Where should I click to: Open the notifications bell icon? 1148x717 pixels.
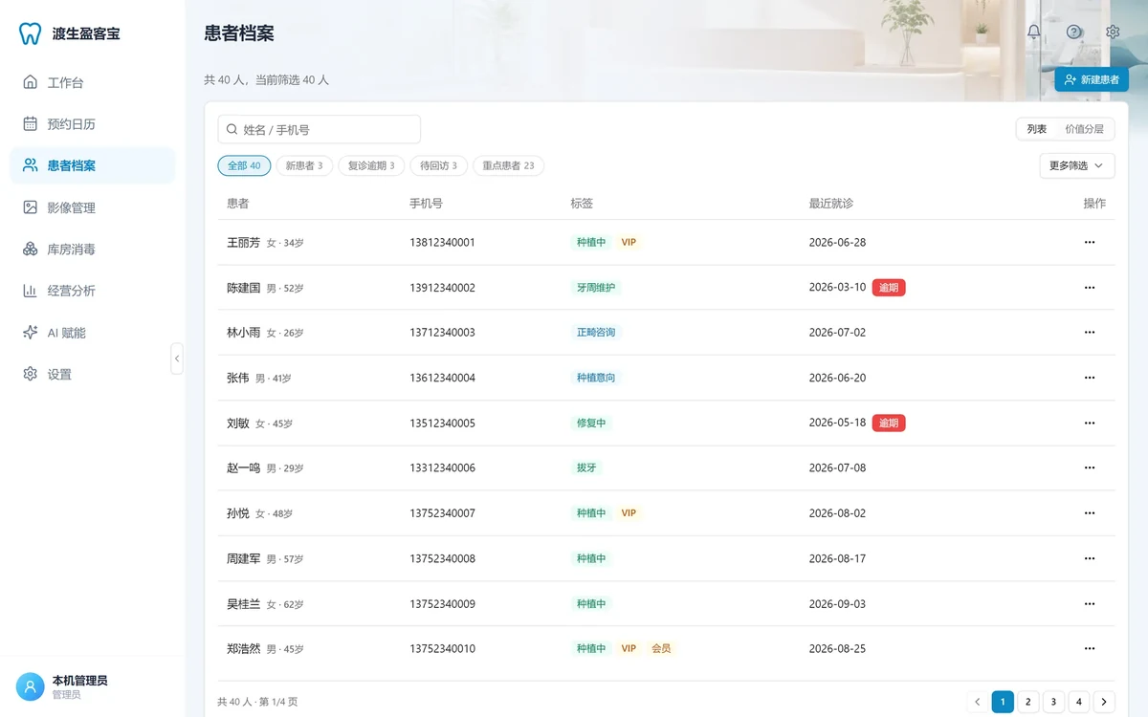click(x=1034, y=32)
